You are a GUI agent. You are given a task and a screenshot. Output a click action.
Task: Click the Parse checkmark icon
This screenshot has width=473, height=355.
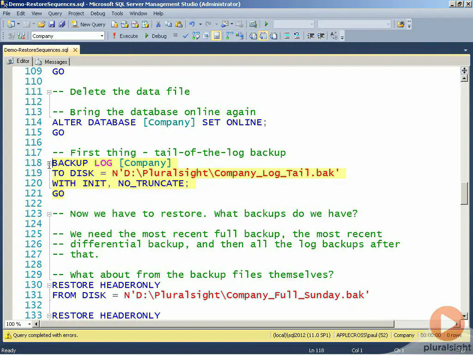pos(186,36)
